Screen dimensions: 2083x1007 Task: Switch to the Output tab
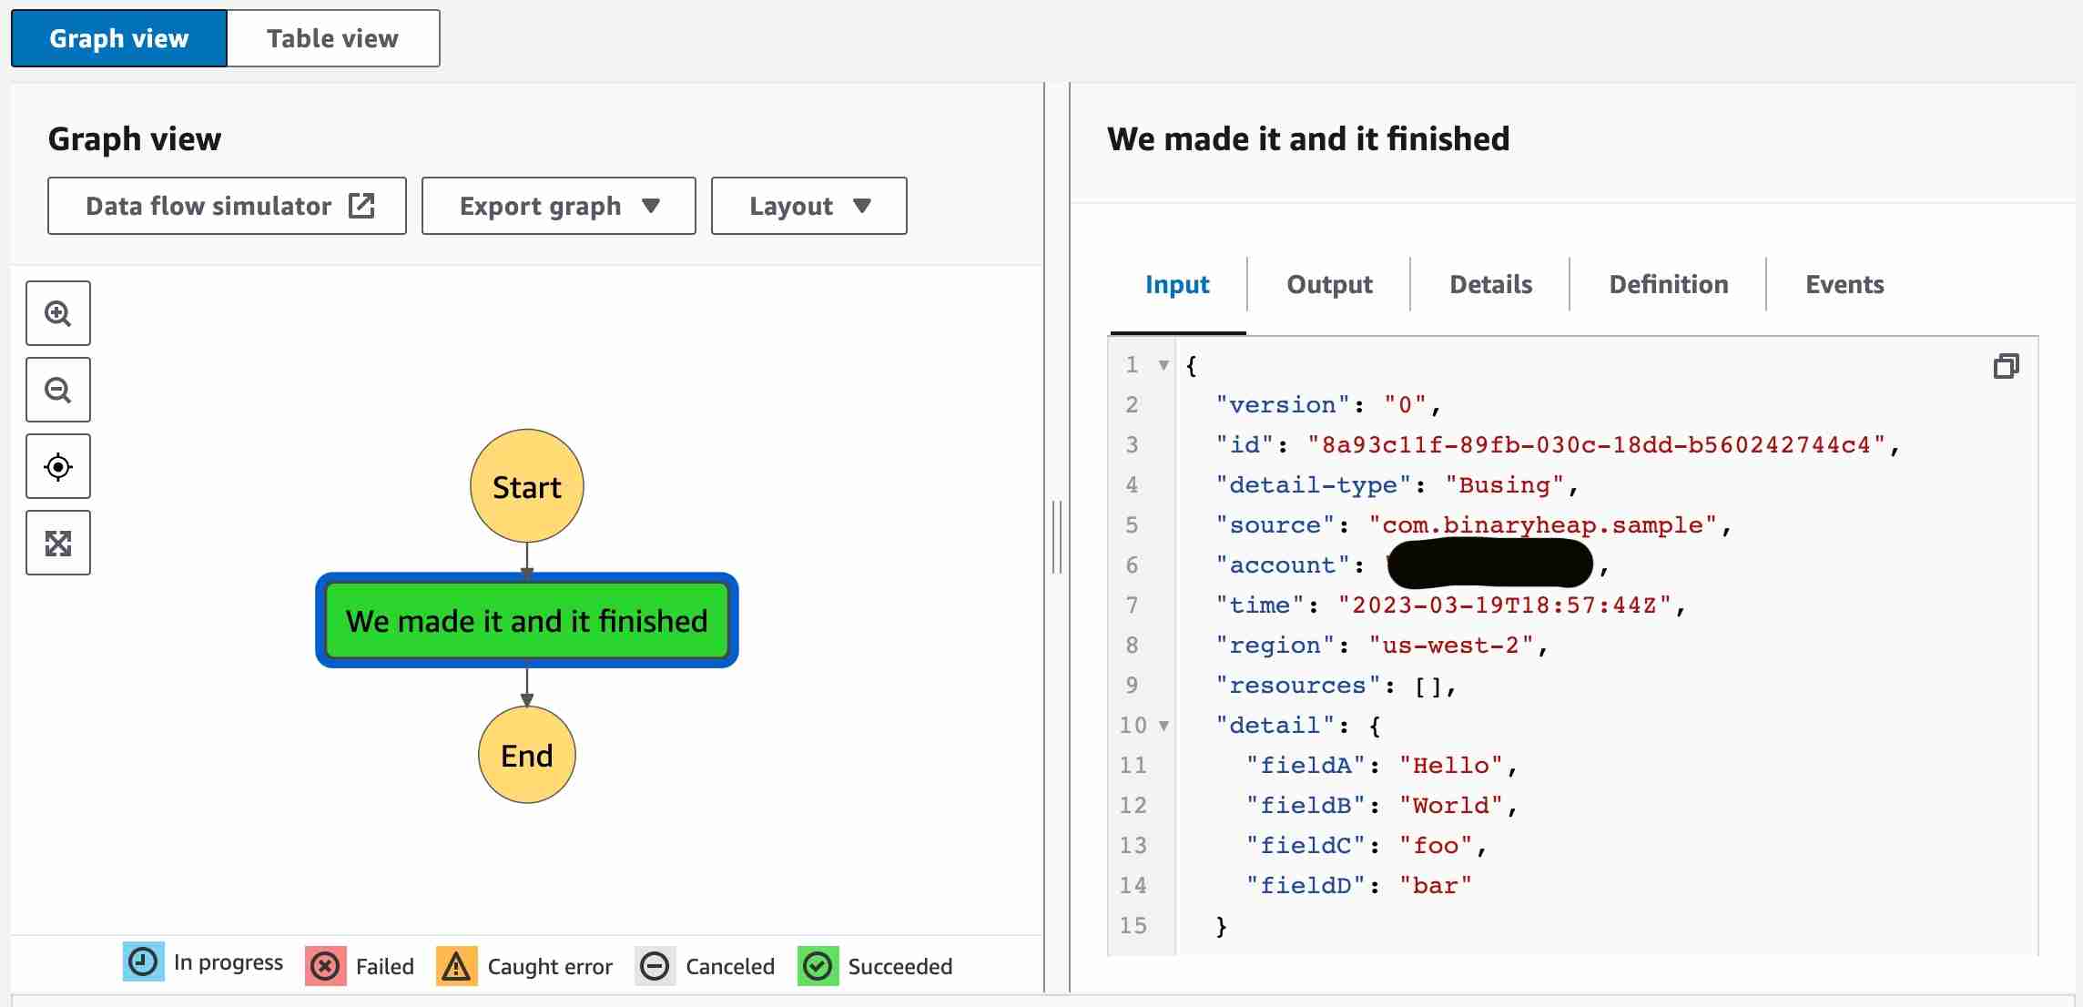point(1329,285)
